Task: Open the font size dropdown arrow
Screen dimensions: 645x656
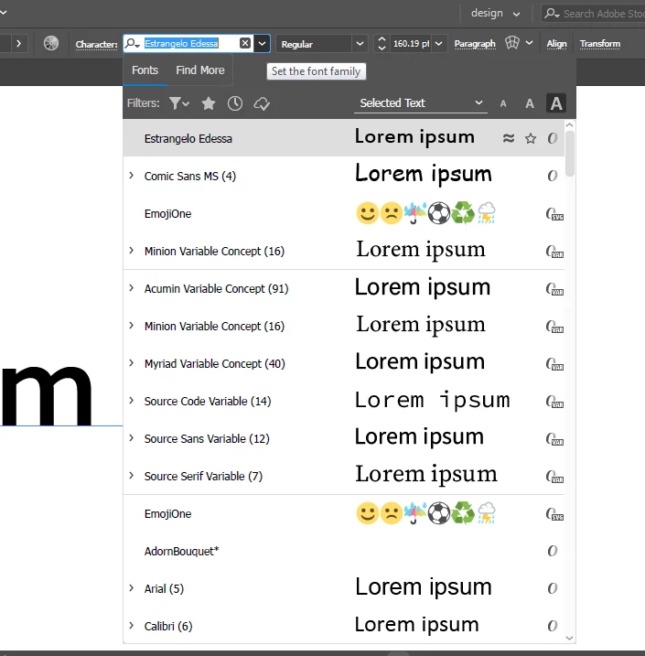Action: coord(439,44)
